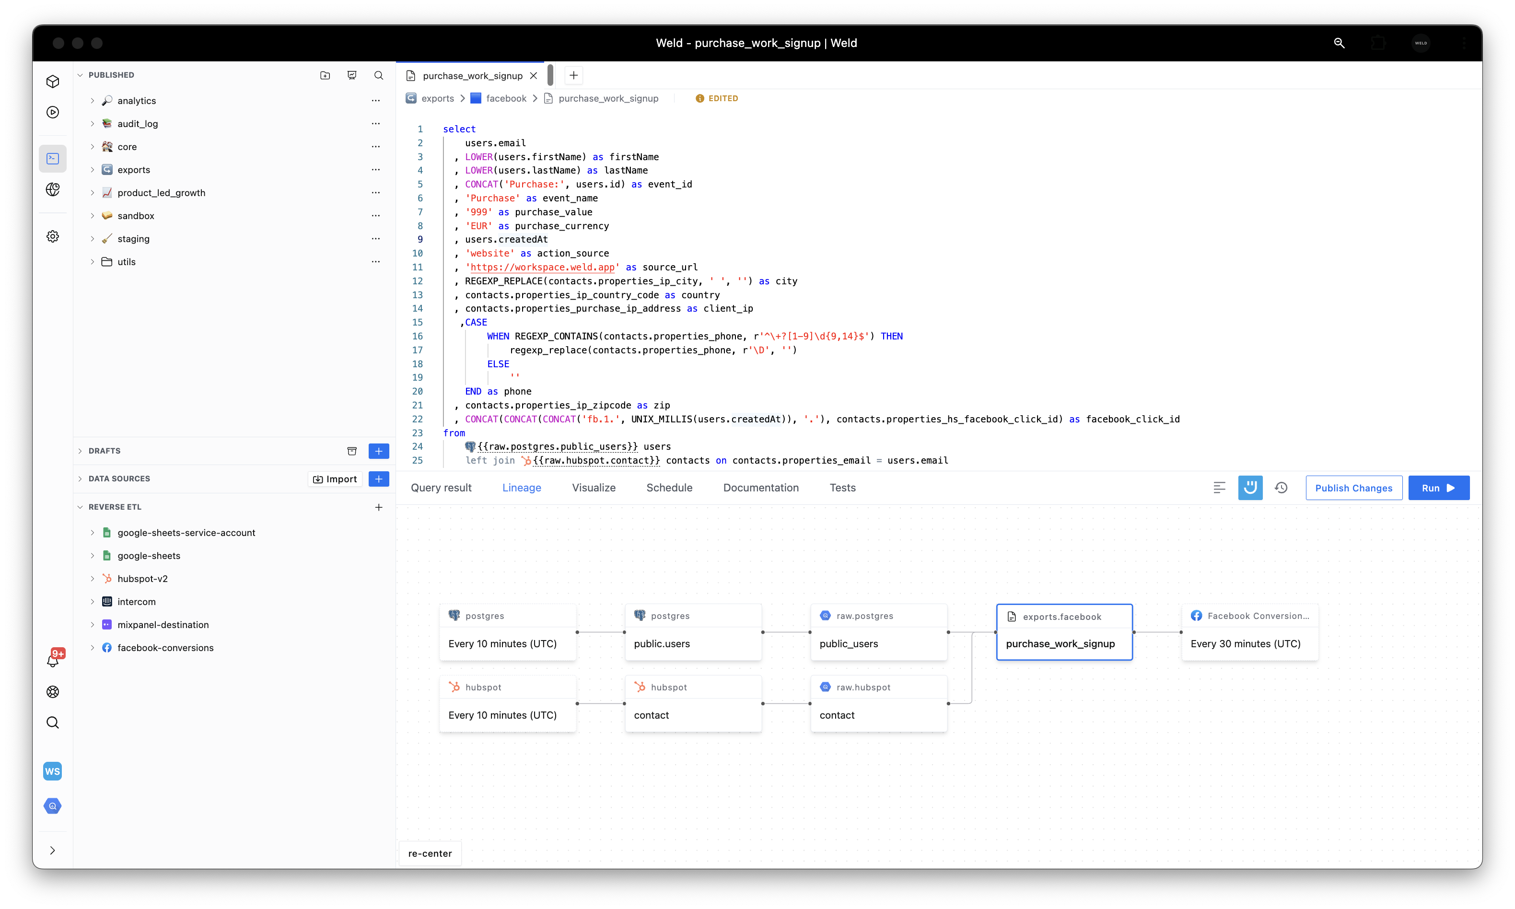Click the archive icon next to Drafts
The image size is (1515, 909).
tap(351, 451)
